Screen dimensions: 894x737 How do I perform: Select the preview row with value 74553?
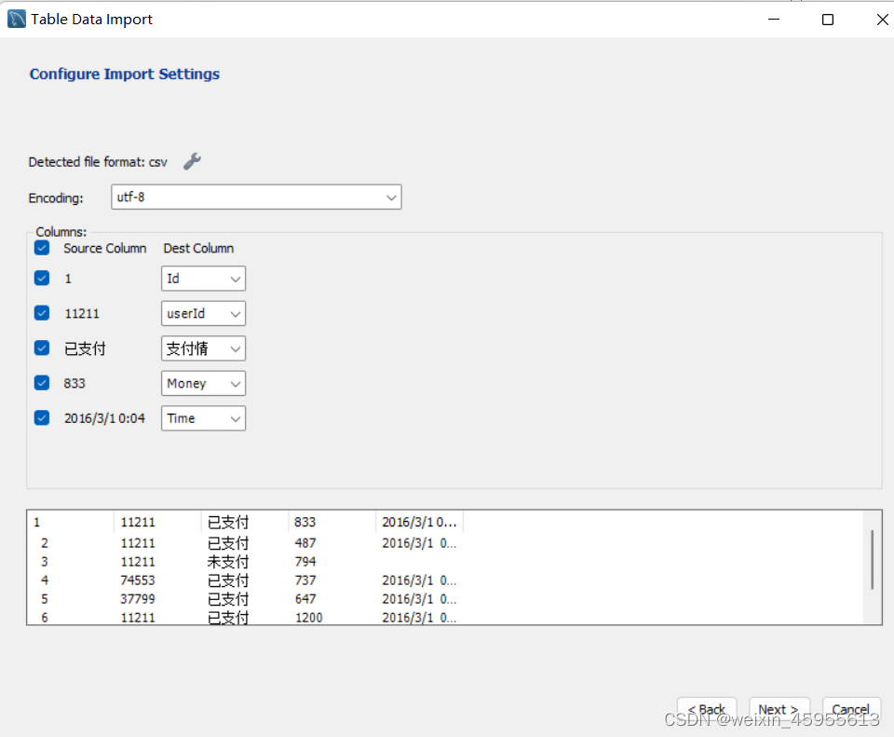pos(279,580)
